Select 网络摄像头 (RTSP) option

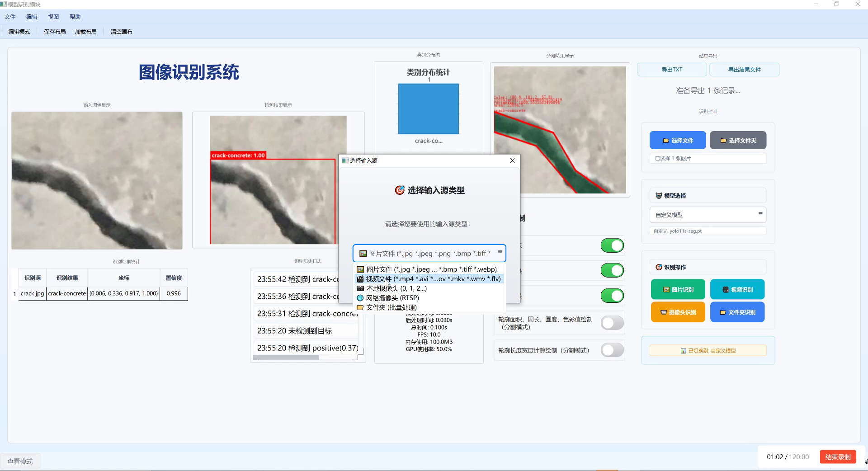tap(429, 298)
